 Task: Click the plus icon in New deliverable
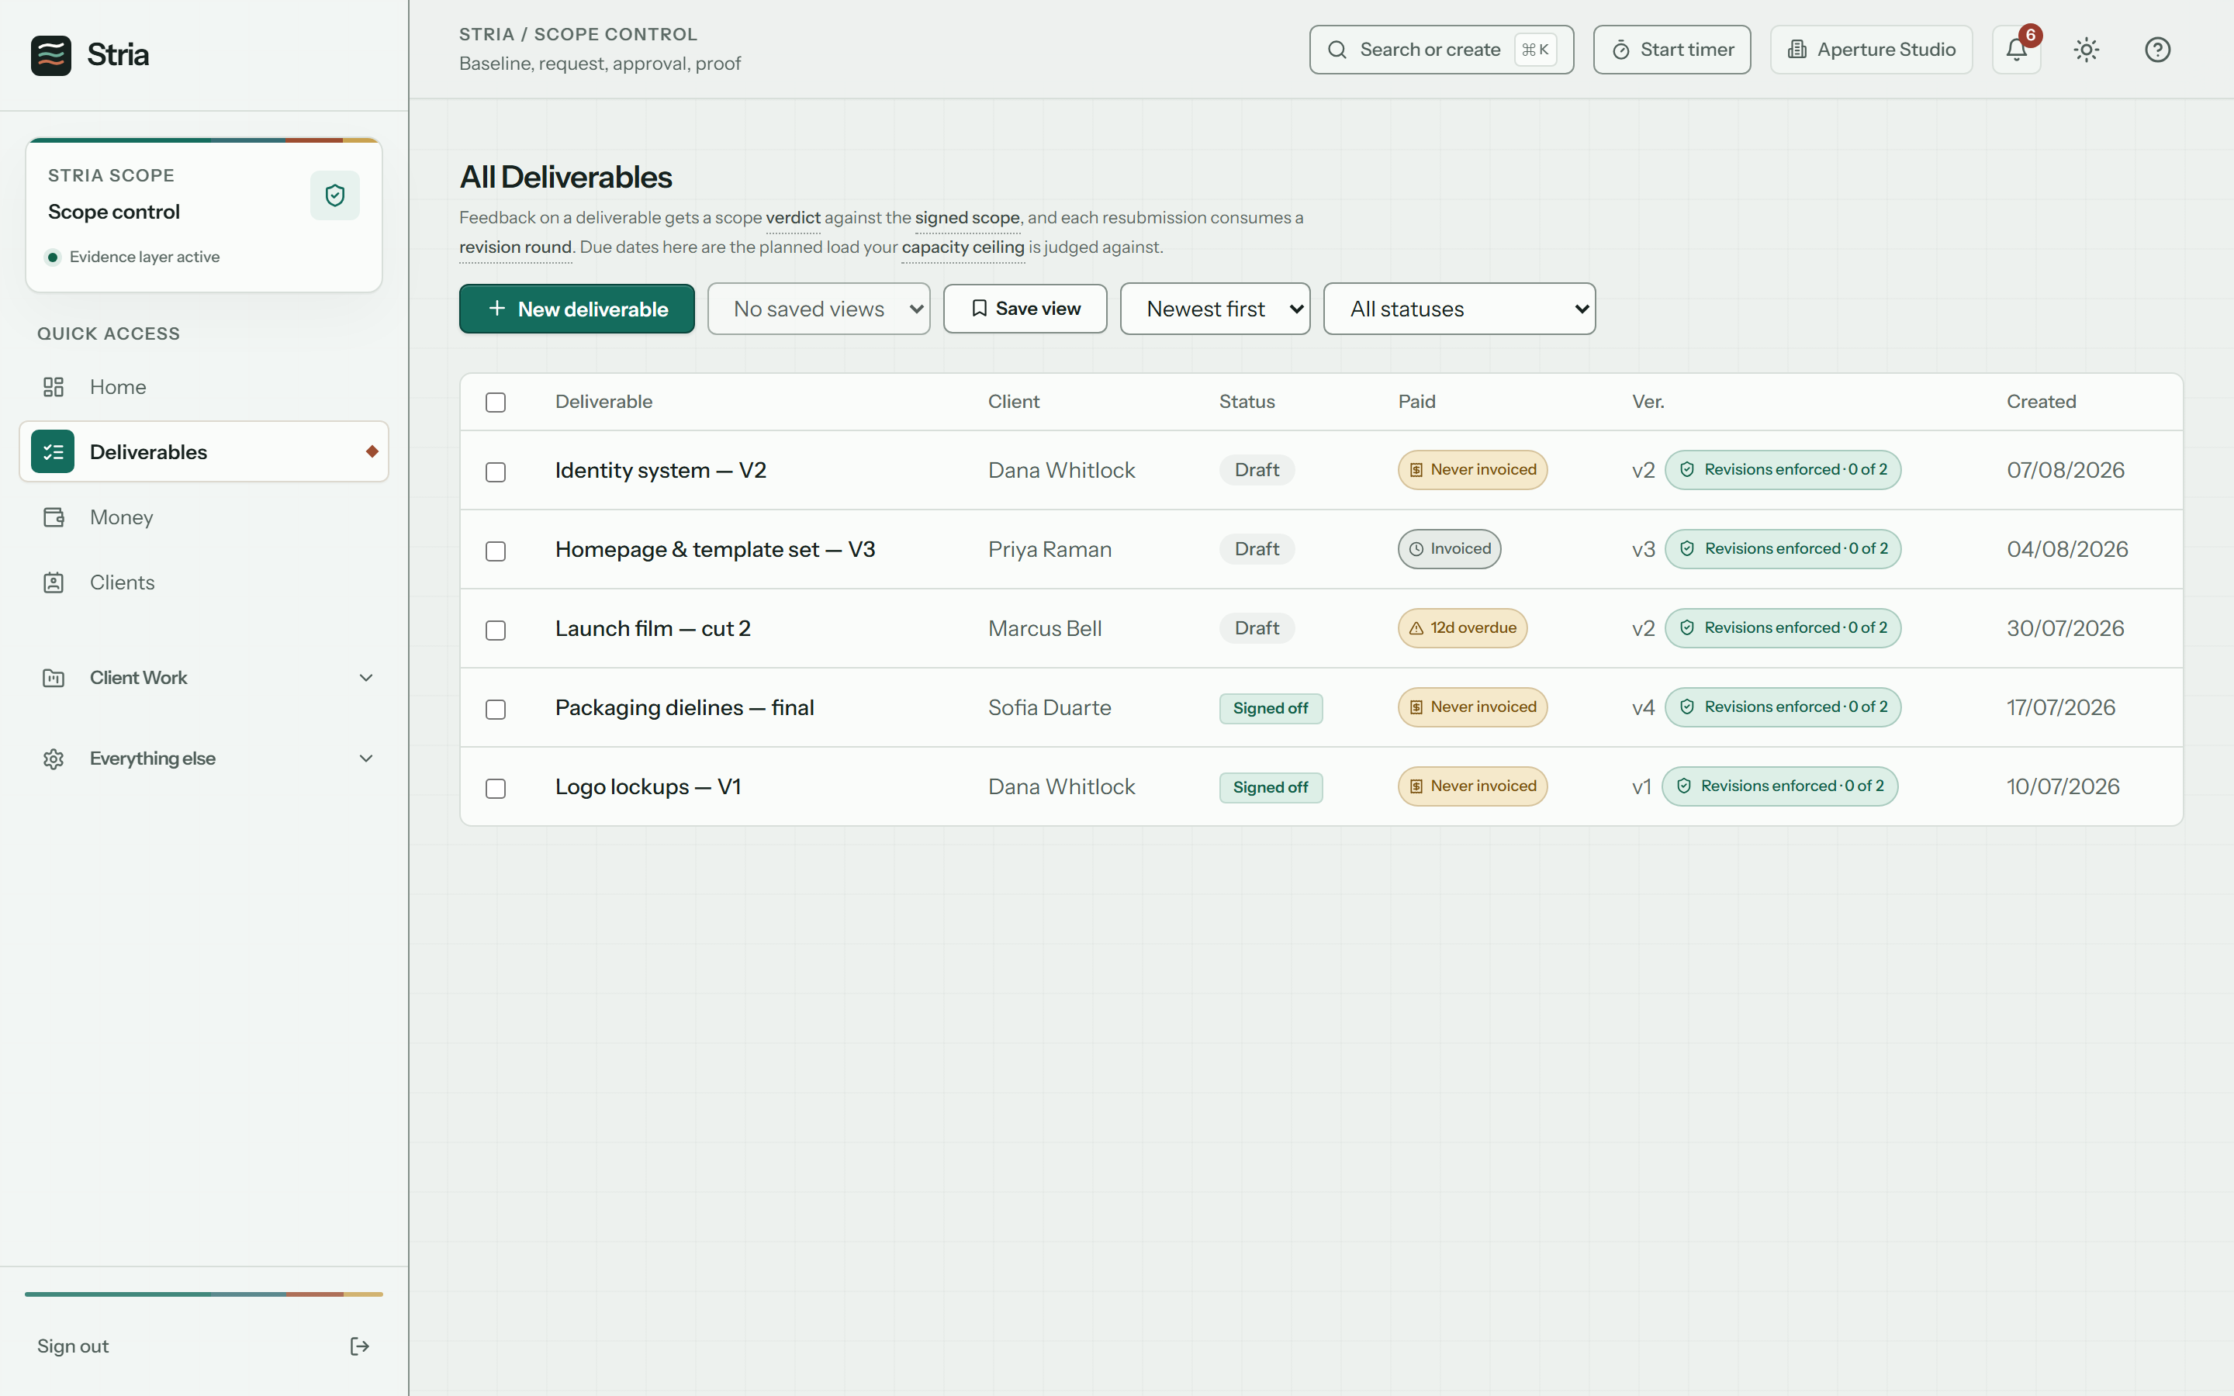(496, 309)
